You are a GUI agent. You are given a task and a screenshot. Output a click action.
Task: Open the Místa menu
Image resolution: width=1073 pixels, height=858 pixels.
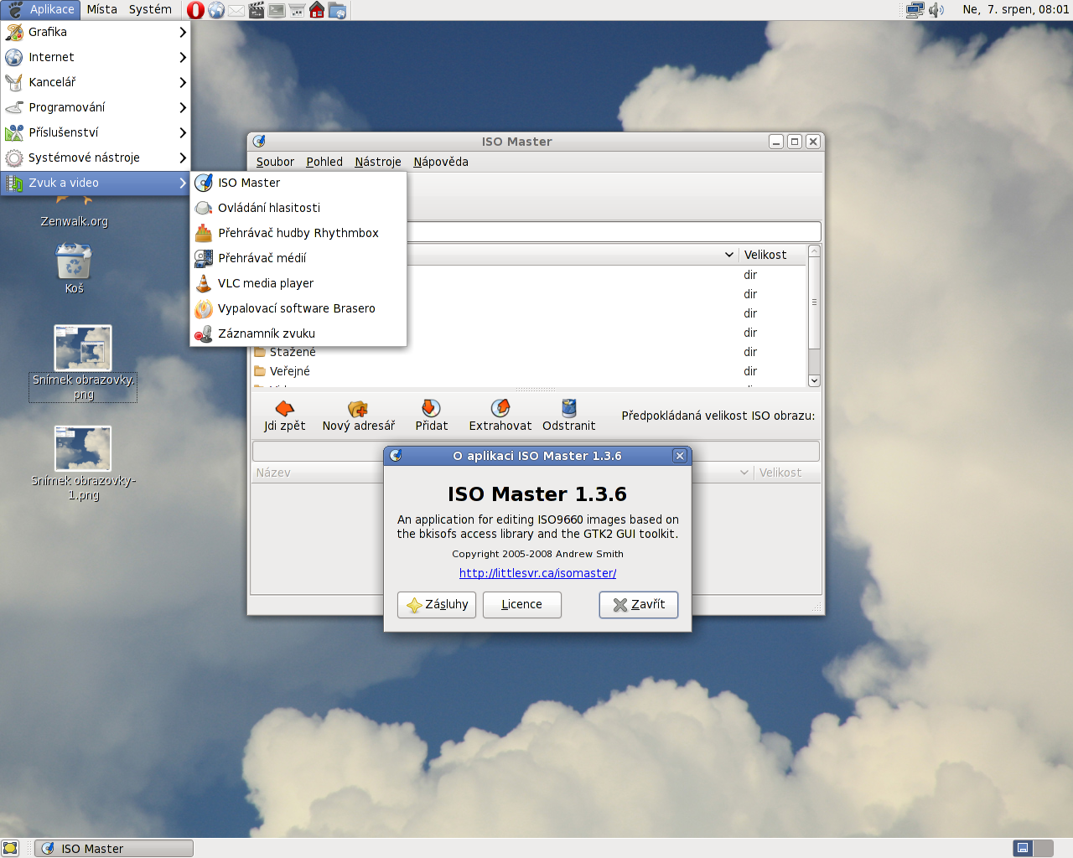click(101, 9)
